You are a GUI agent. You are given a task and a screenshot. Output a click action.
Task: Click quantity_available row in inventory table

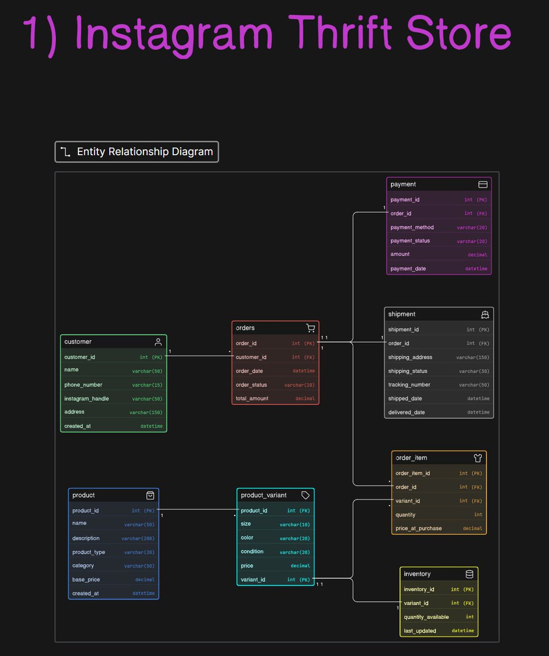coord(439,617)
